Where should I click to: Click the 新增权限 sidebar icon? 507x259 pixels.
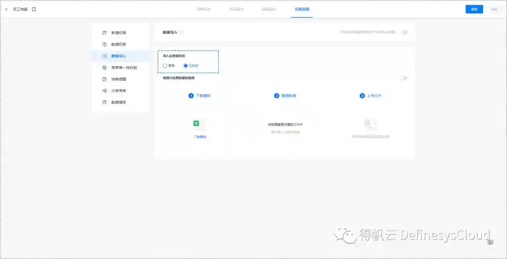coord(105,33)
